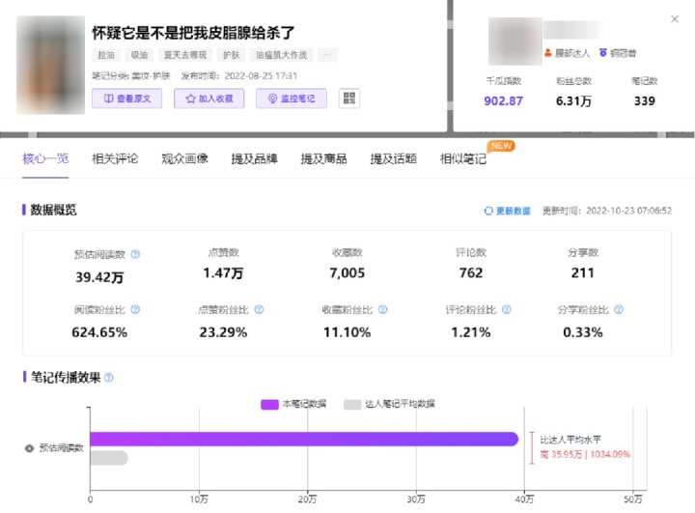
Task: Click the 发布时间 2022-08-25 17:31 text
Action: [x=239, y=76]
